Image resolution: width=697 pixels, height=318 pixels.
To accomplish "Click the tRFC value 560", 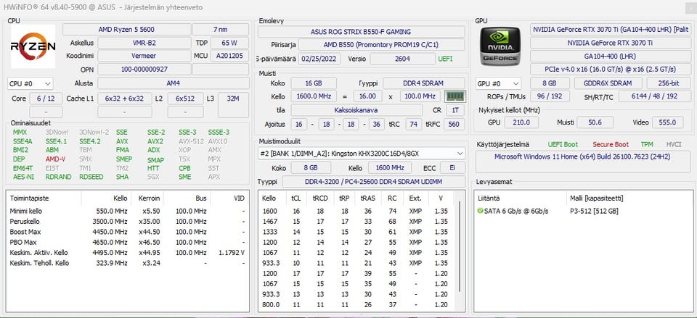I will (x=454, y=124).
